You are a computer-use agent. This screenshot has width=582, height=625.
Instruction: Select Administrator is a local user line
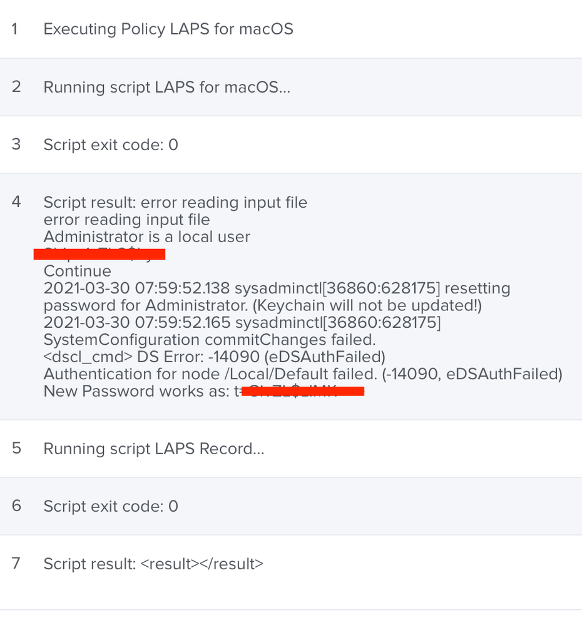click(146, 236)
